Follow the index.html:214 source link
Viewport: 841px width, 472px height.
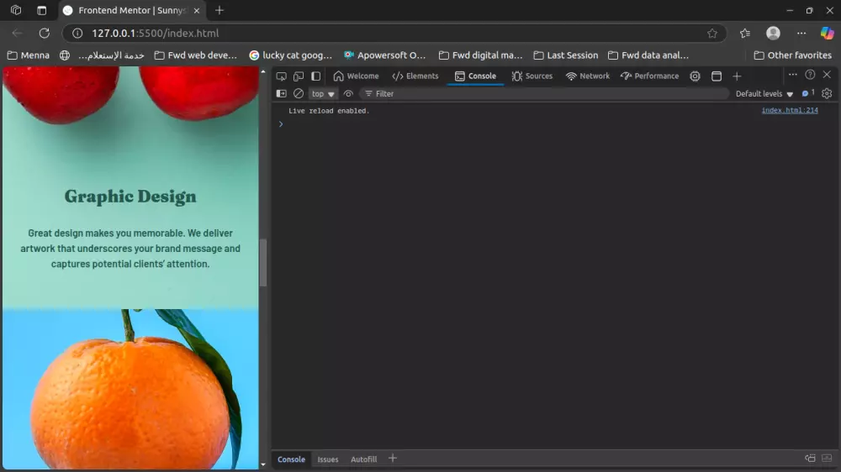coord(790,110)
